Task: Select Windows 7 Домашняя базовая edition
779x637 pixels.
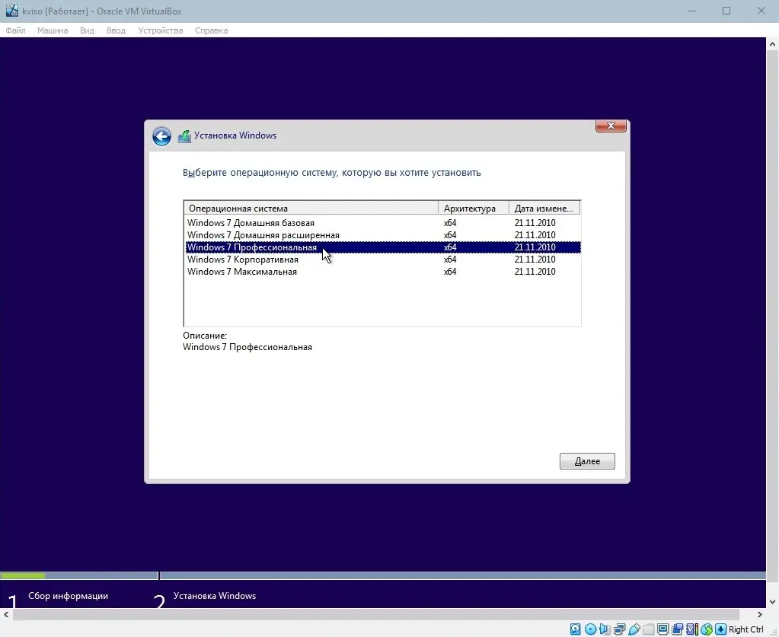Action: [251, 222]
